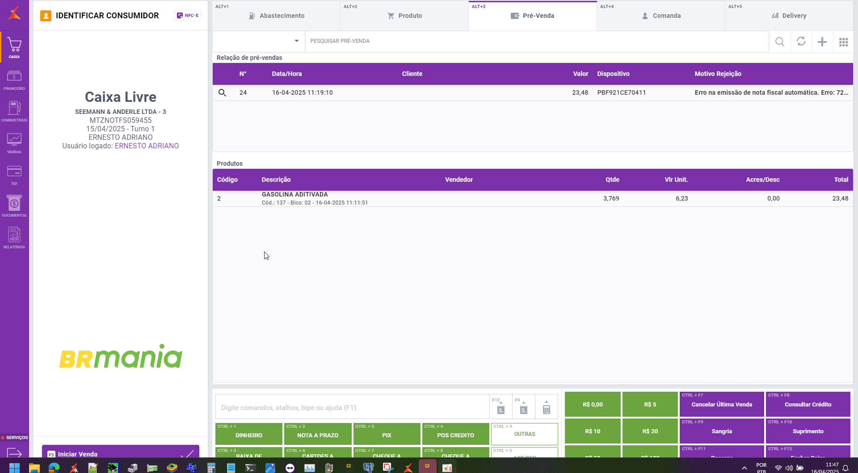Open the Windows notifications bell
The image size is (858, 473).
tap(845, 468)
